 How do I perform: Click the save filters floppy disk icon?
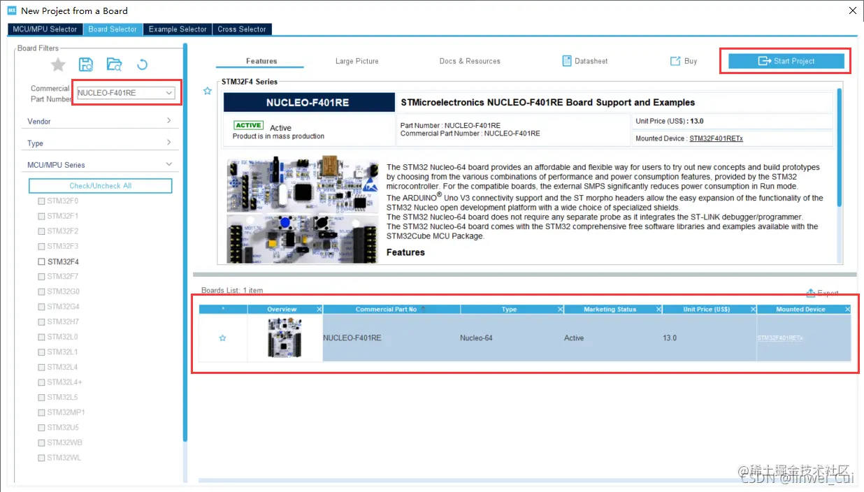86,65
